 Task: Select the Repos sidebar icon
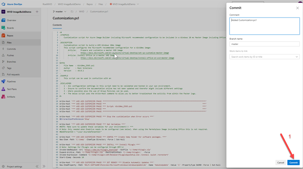(x=3, y=35)
